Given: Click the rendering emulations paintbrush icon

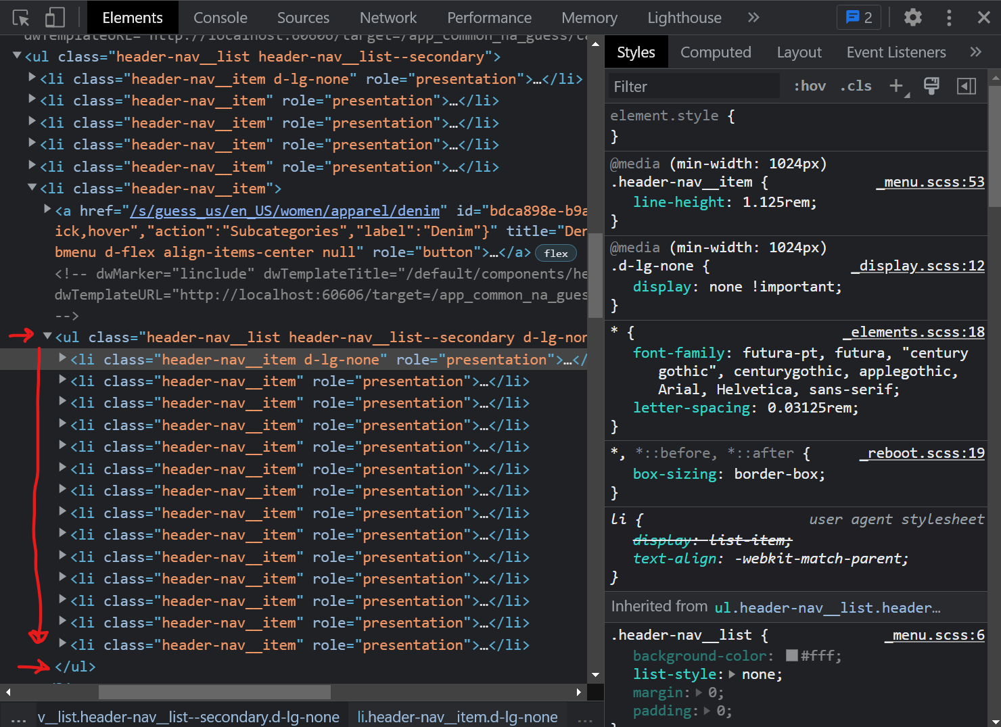Looking at the screenshot, I should (x=931, y=86).
